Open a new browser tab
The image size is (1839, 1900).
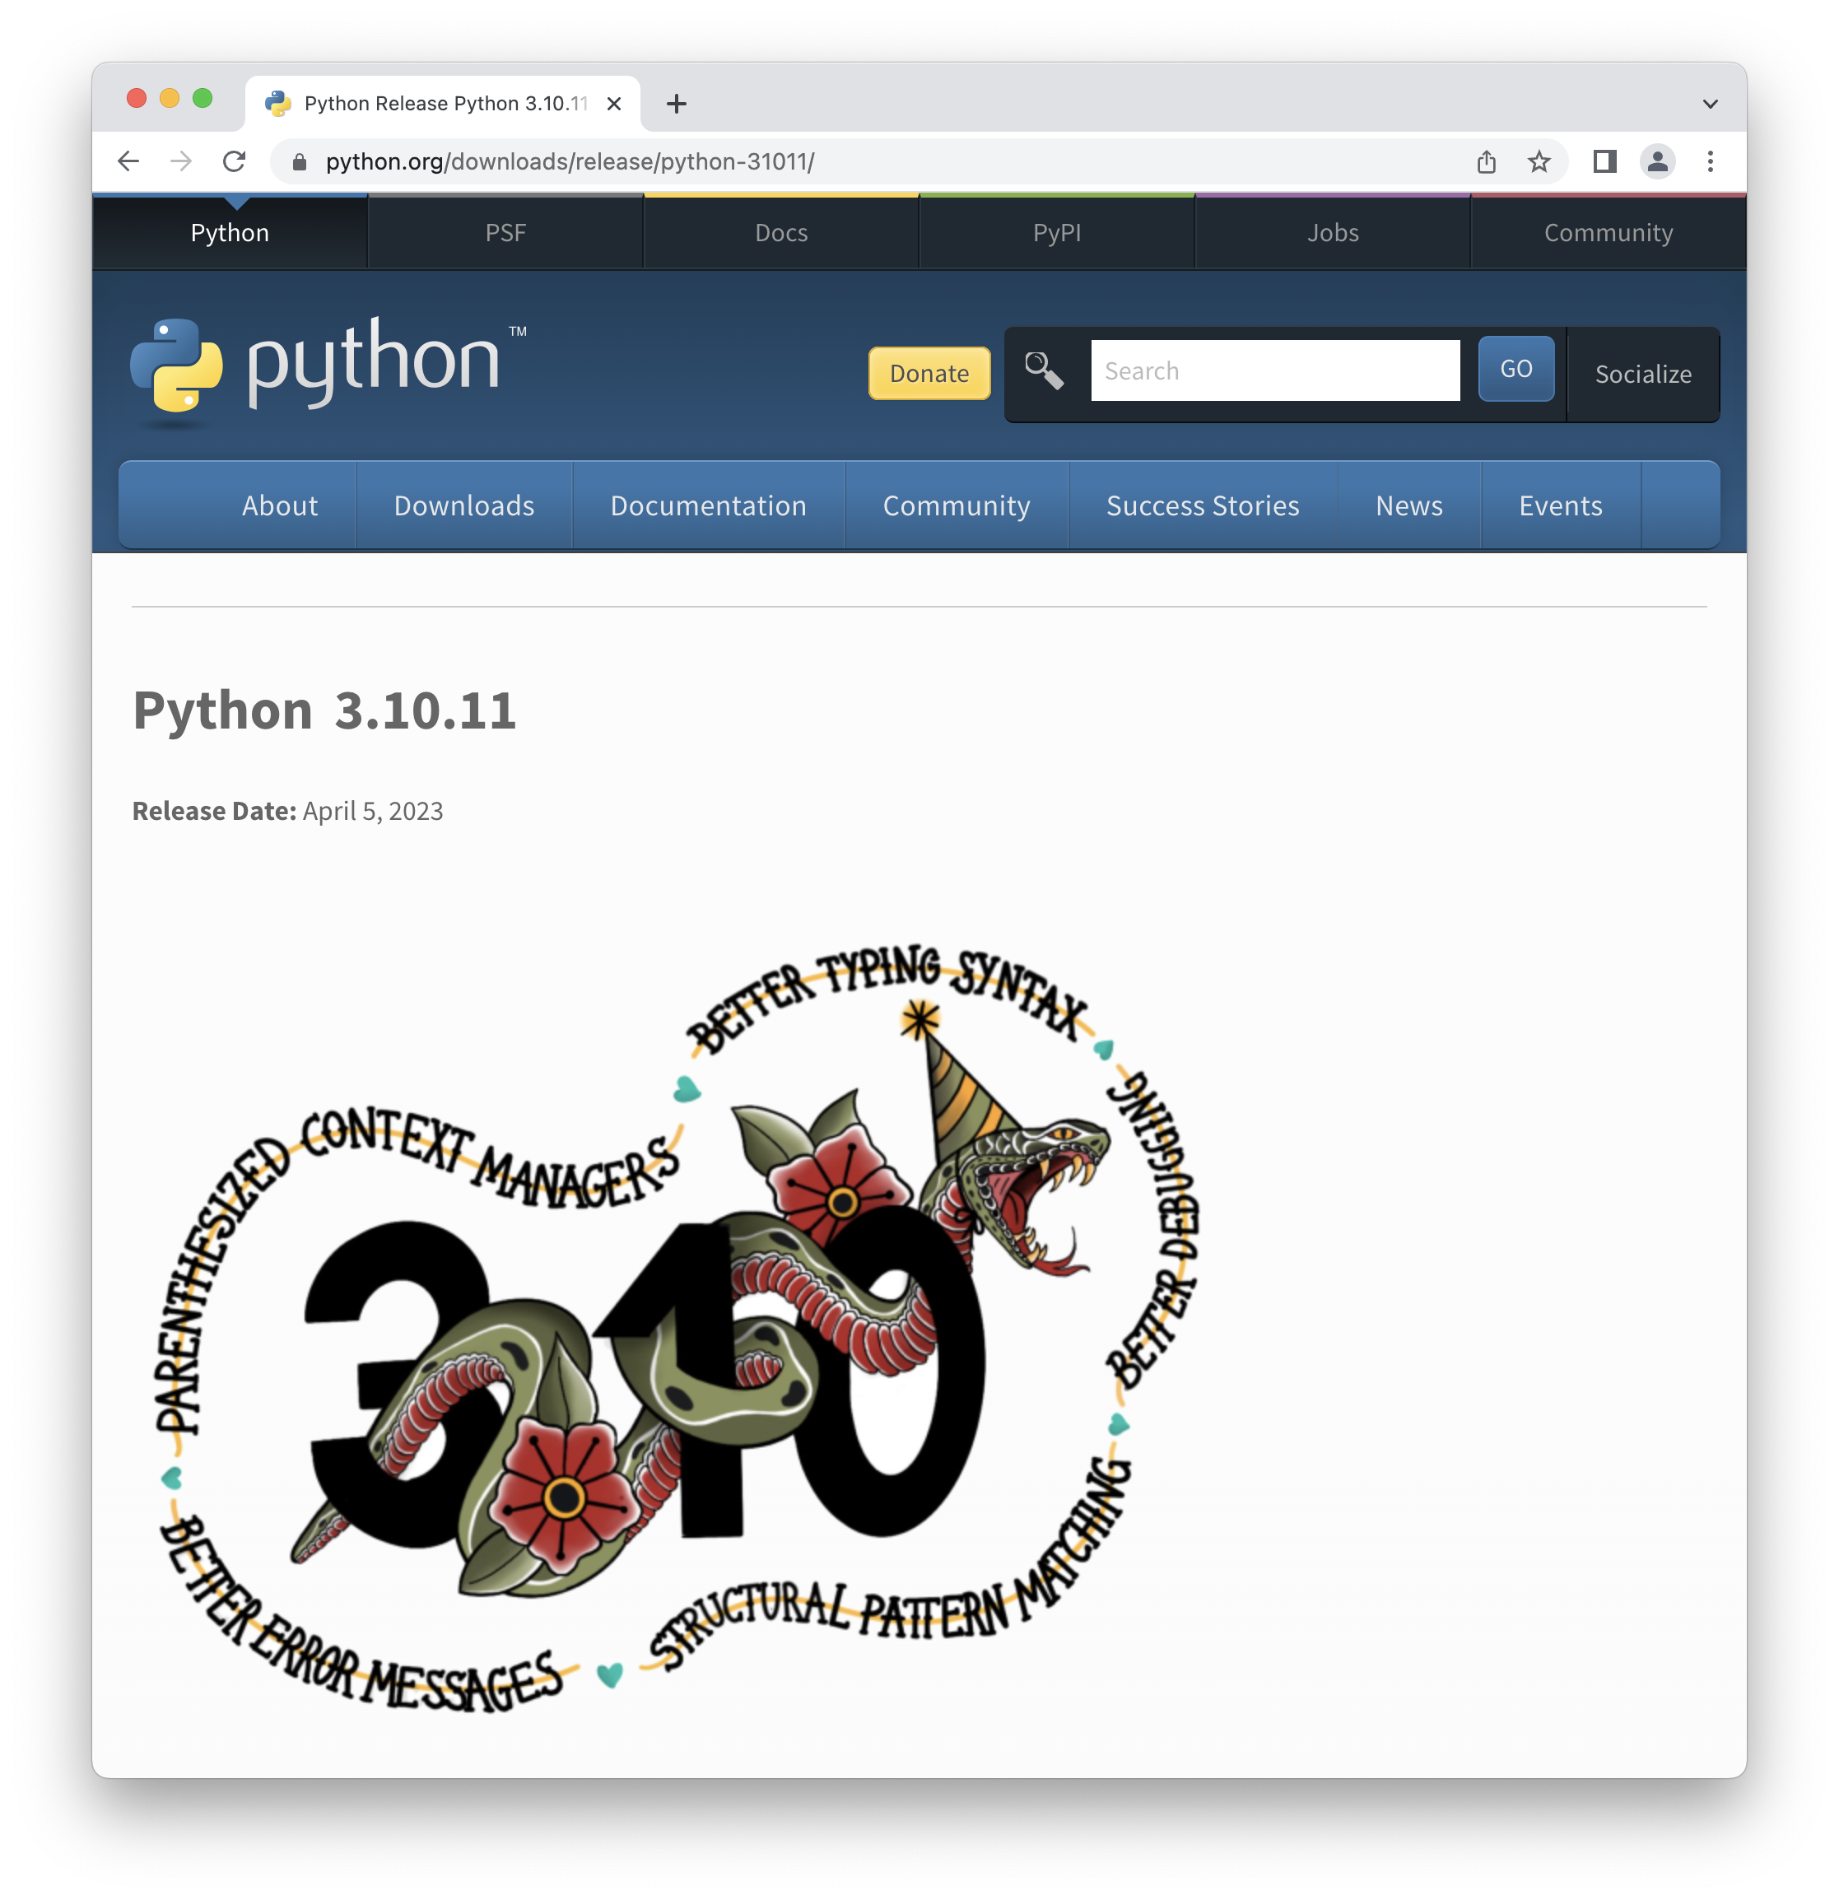pyautogui.click(x=677, y=104)
